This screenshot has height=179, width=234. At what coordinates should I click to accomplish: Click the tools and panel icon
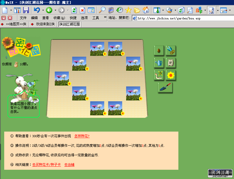pyautogui.click(x=17, y=10)
